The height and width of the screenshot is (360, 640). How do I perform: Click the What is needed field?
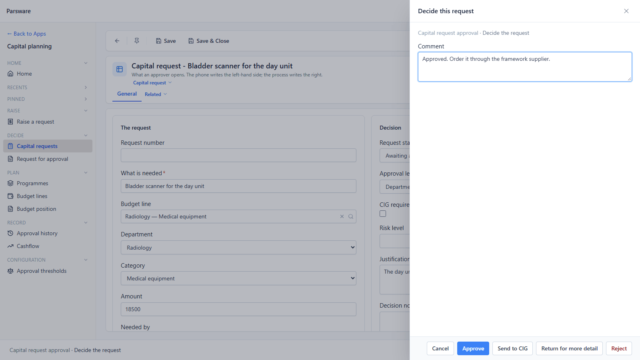(x=238, y=186)
